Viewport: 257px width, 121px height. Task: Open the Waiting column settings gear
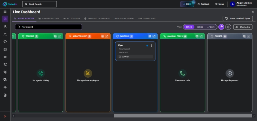click(x=150, y=36)
